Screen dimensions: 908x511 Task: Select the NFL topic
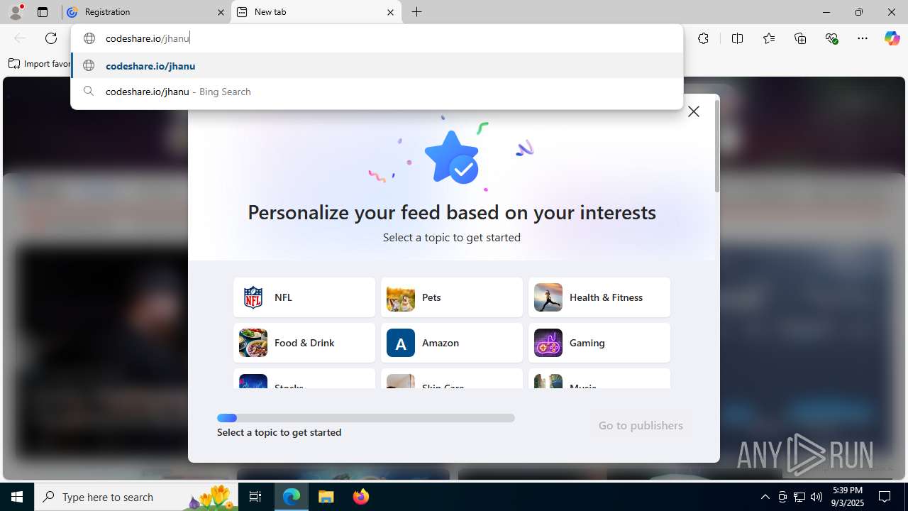tap(304, 297)
